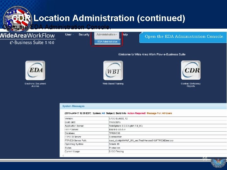Click the Operating System: label cell

click(x=87, y=144)
